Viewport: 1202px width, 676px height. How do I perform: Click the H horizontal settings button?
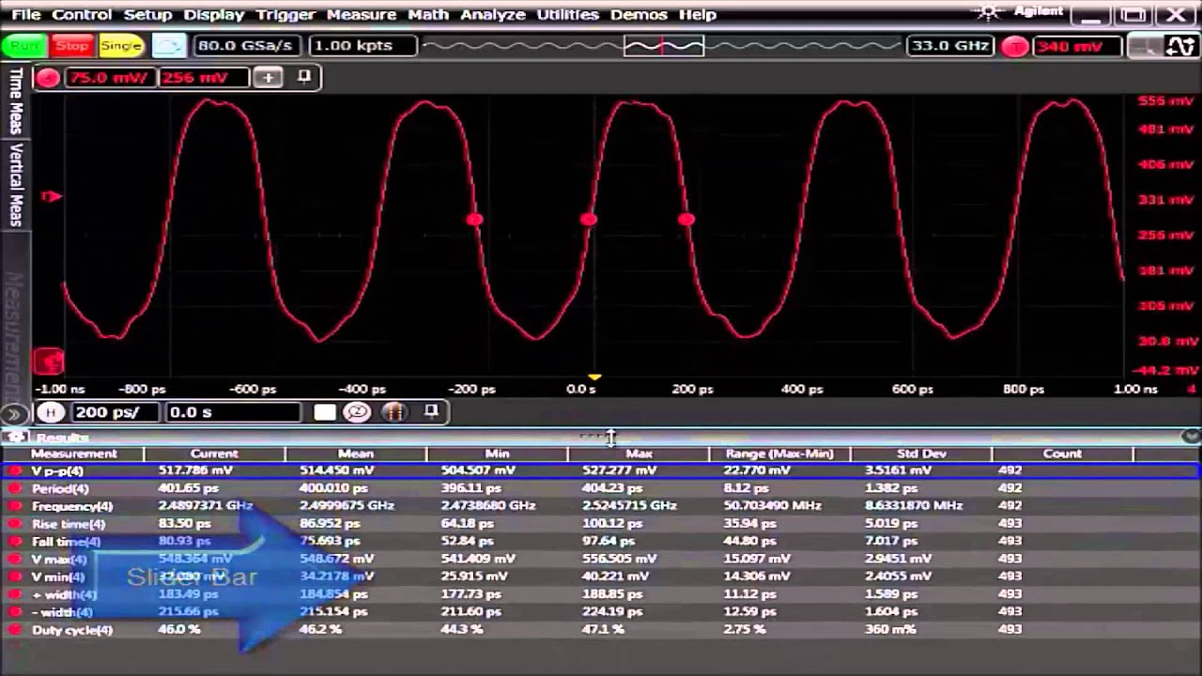(x=51, y=412)
